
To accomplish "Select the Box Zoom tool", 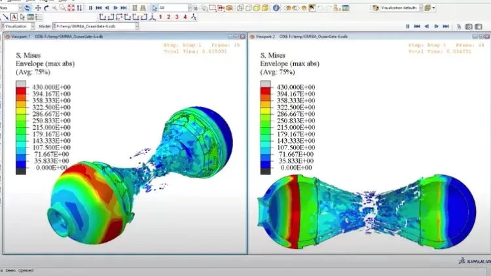I will [63, 8].
